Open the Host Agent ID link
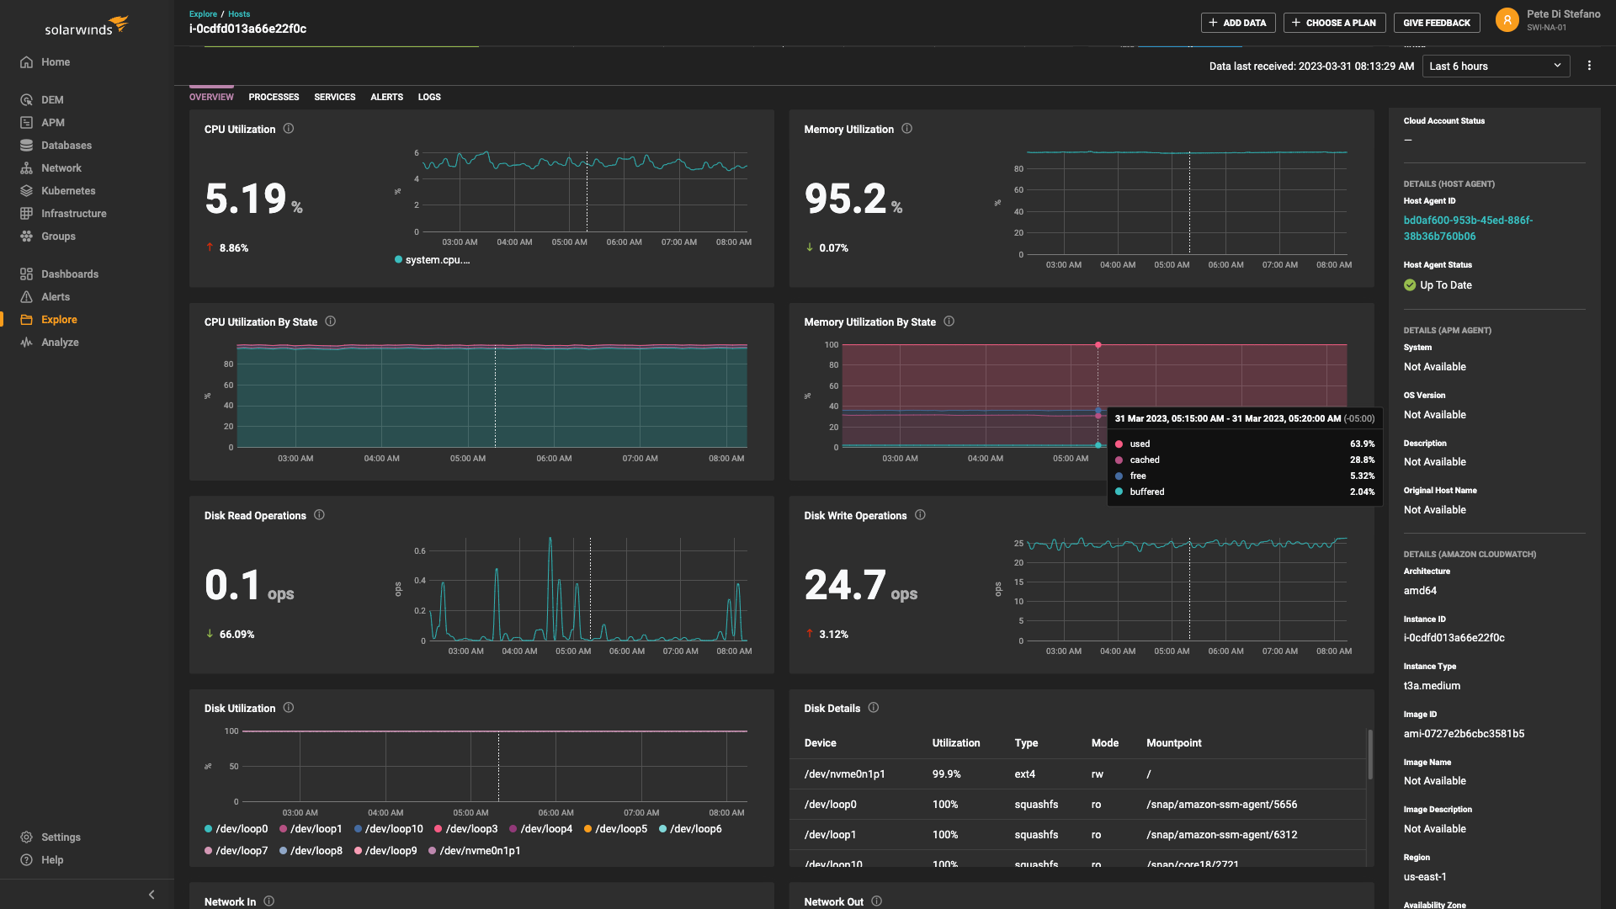This screenshot has width=1616, height=909. click(x=1467, y=227)
